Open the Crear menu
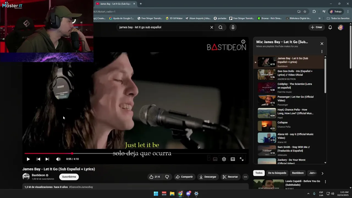The height and width of the screenshot is (198, 352). (316, 27)
